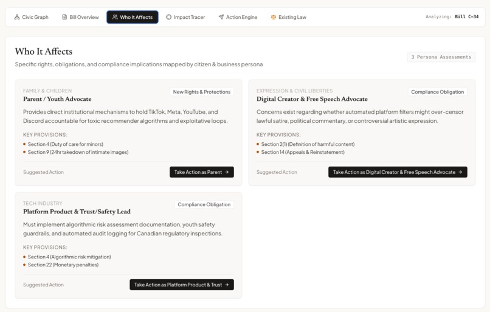Click Digital Creator & Free Speech Advocate heading

[x=312, y=99]
